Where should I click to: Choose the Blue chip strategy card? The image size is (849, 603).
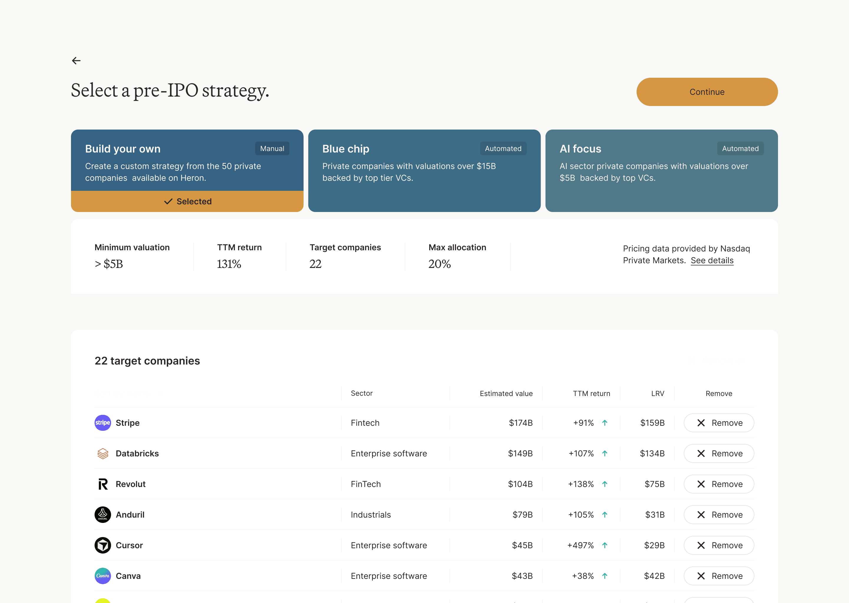424,171
